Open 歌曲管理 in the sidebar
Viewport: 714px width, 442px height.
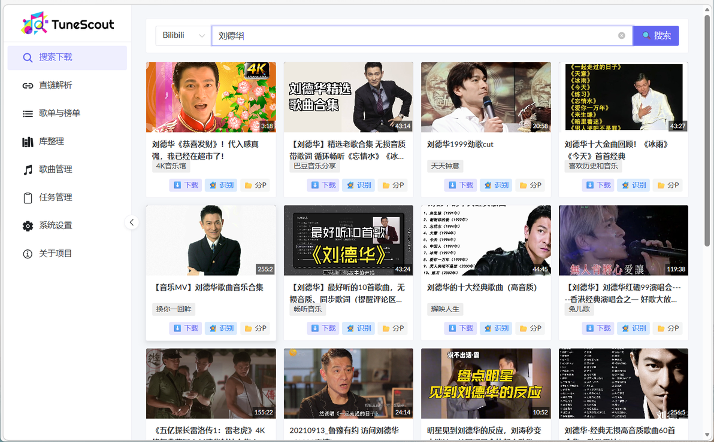pos(67,170)
